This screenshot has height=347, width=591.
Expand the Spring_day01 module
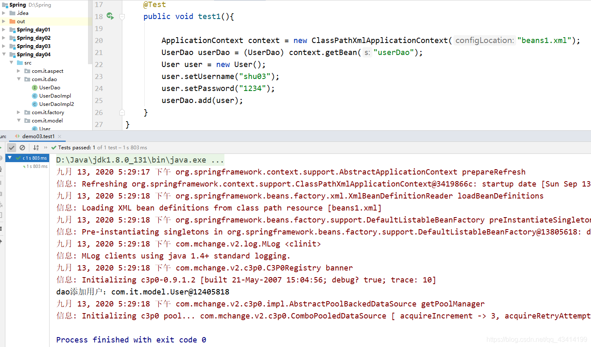coord(4,29)
